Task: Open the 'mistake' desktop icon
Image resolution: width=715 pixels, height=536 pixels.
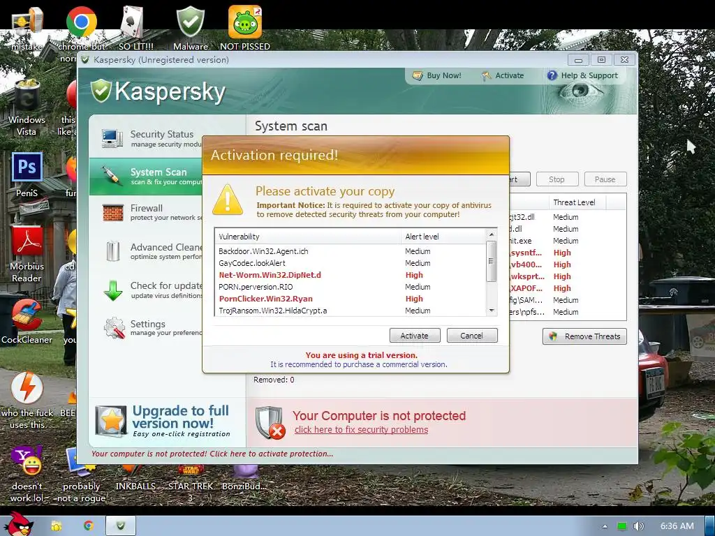Action: pos(27,22)
